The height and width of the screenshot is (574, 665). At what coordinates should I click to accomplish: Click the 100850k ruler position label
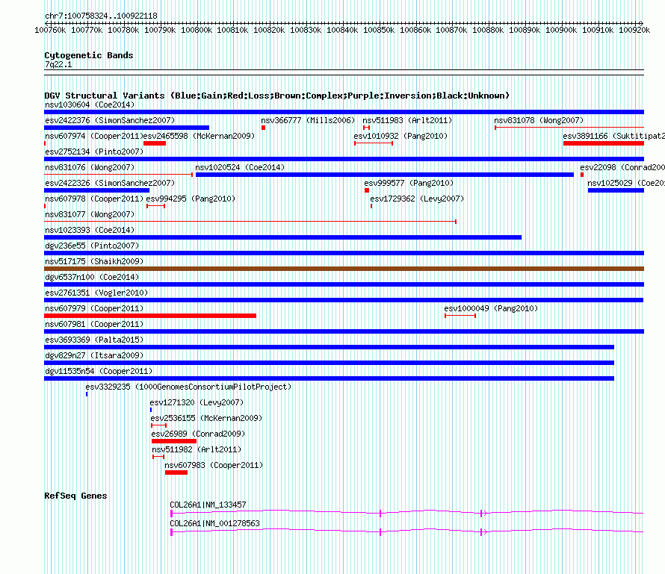coord(379,30)
